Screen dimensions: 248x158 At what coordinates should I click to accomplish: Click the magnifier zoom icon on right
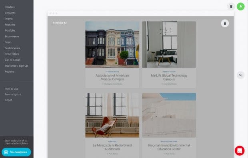tap(240, 75)
